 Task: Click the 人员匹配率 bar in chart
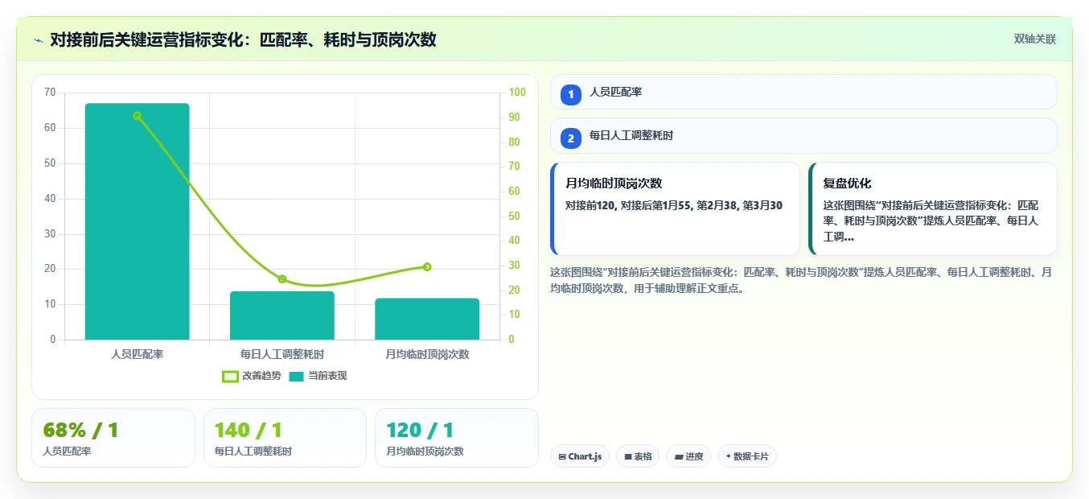click(138, 221)
